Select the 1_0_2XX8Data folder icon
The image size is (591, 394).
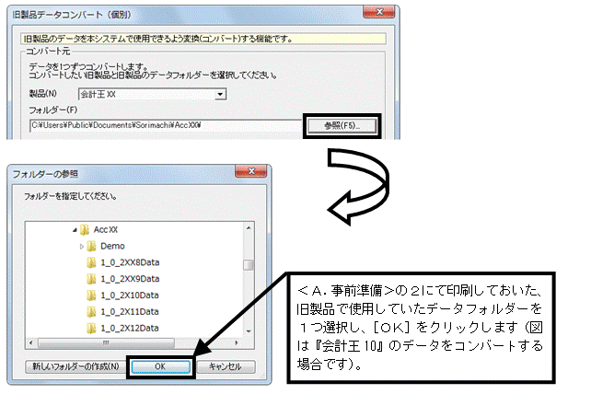coord(91,262)
